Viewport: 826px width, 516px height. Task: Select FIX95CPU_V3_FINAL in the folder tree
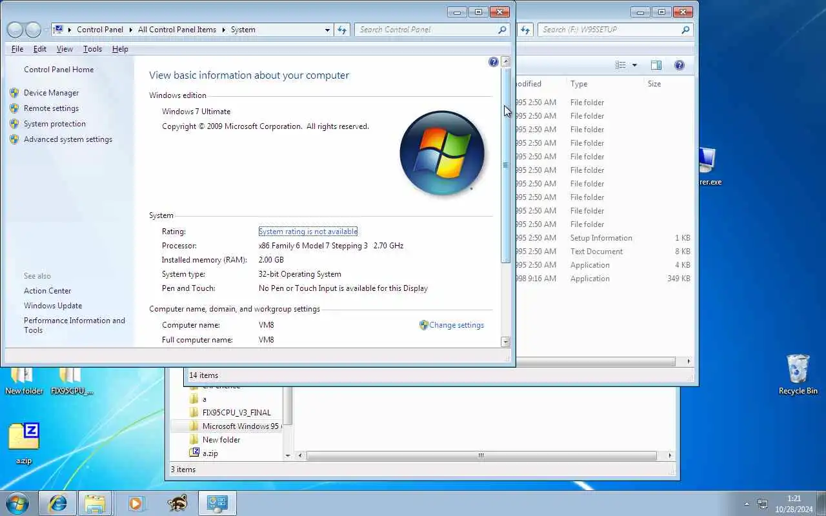236,413
